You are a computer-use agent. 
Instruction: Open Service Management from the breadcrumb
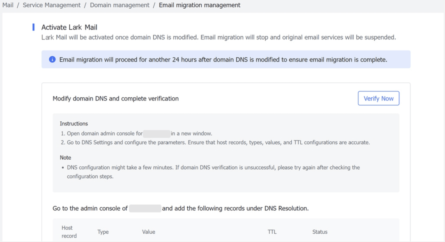(x=51, y=5)
